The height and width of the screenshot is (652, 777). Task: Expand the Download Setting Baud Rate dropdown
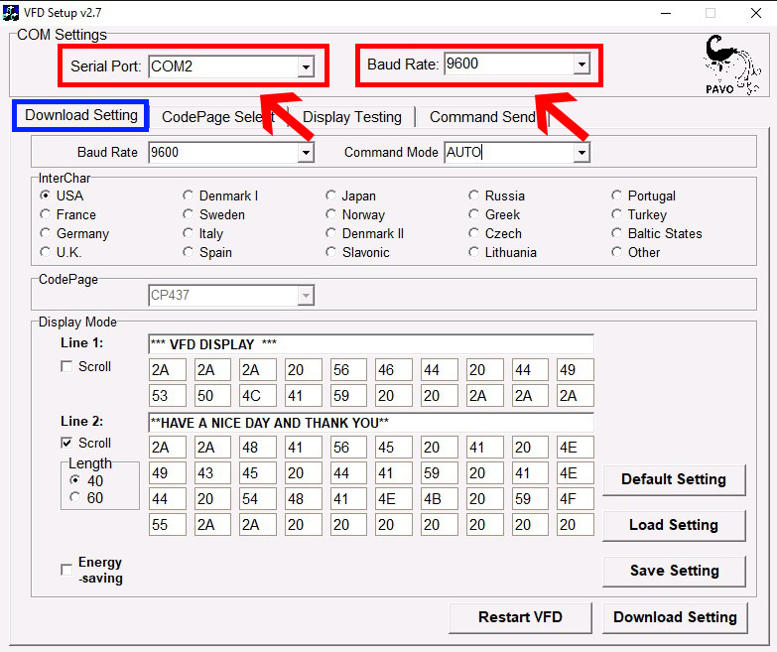306,153
